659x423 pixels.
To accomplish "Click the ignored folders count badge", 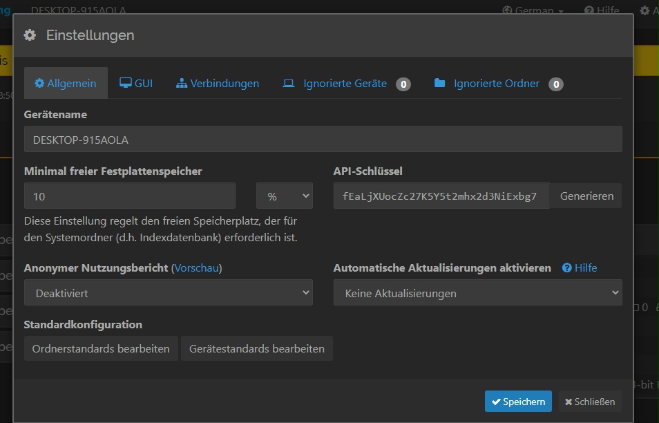I will (556, 84).
